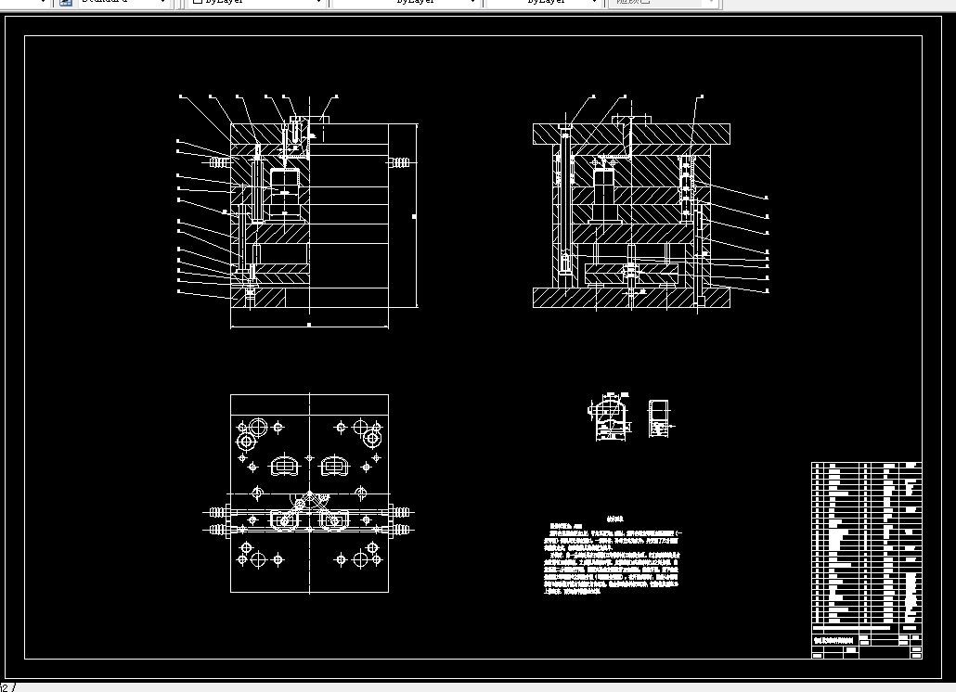
Task: Select the front sectional mold assembly view
Action: coord(299,211)
